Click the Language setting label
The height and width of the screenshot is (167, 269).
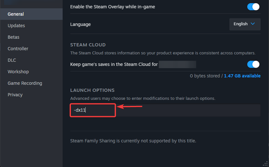point(81,24)
